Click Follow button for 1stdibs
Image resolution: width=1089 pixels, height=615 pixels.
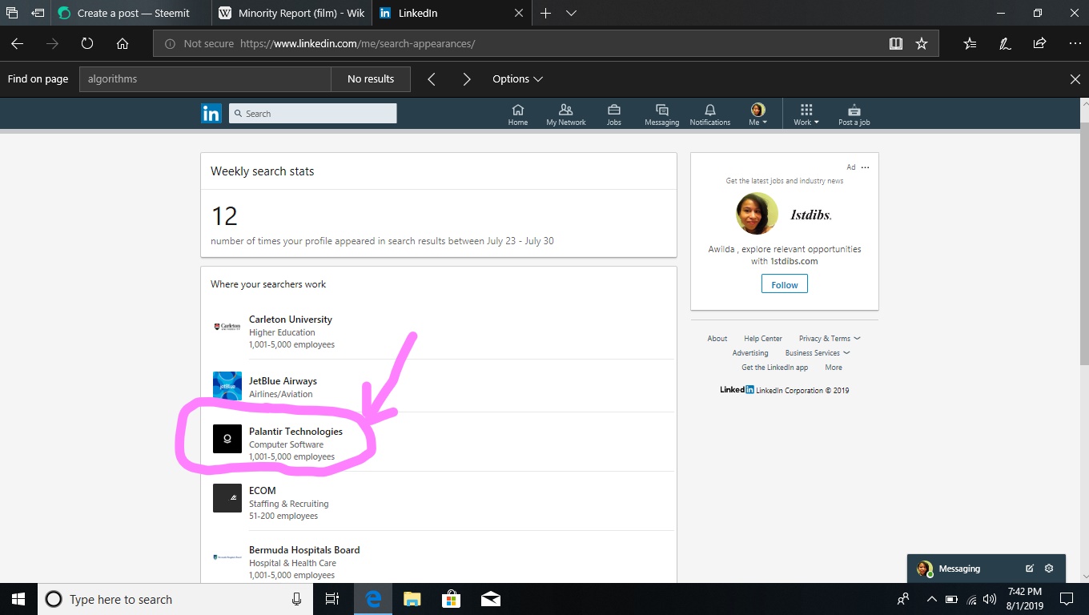pyautogui.click(x=785, y=284)
